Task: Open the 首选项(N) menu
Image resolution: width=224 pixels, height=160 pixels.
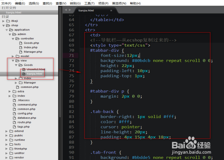Action: 119,3
